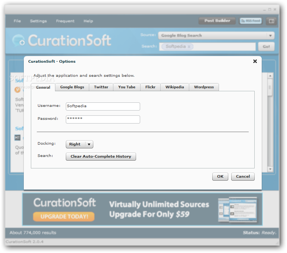Close the main CurationSoft window
287x253 pixels.
(x=275, y=10)
